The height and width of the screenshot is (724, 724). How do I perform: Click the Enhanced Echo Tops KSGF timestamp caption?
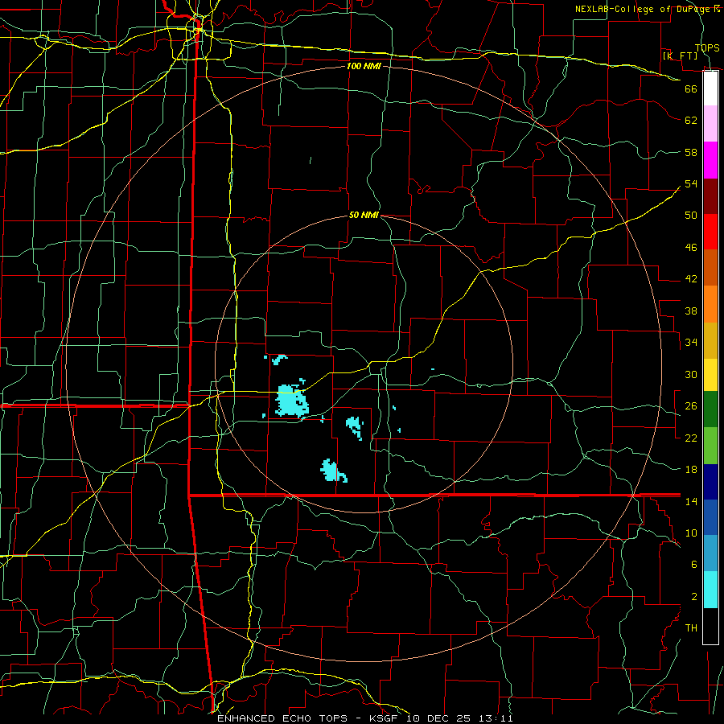pos(364,718)
